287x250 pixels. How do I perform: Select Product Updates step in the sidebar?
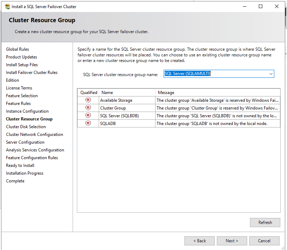(22, 57)
